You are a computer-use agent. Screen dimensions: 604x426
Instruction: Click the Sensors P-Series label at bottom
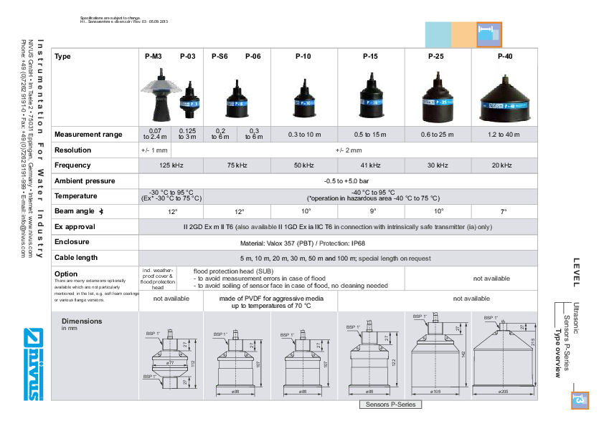389,405
